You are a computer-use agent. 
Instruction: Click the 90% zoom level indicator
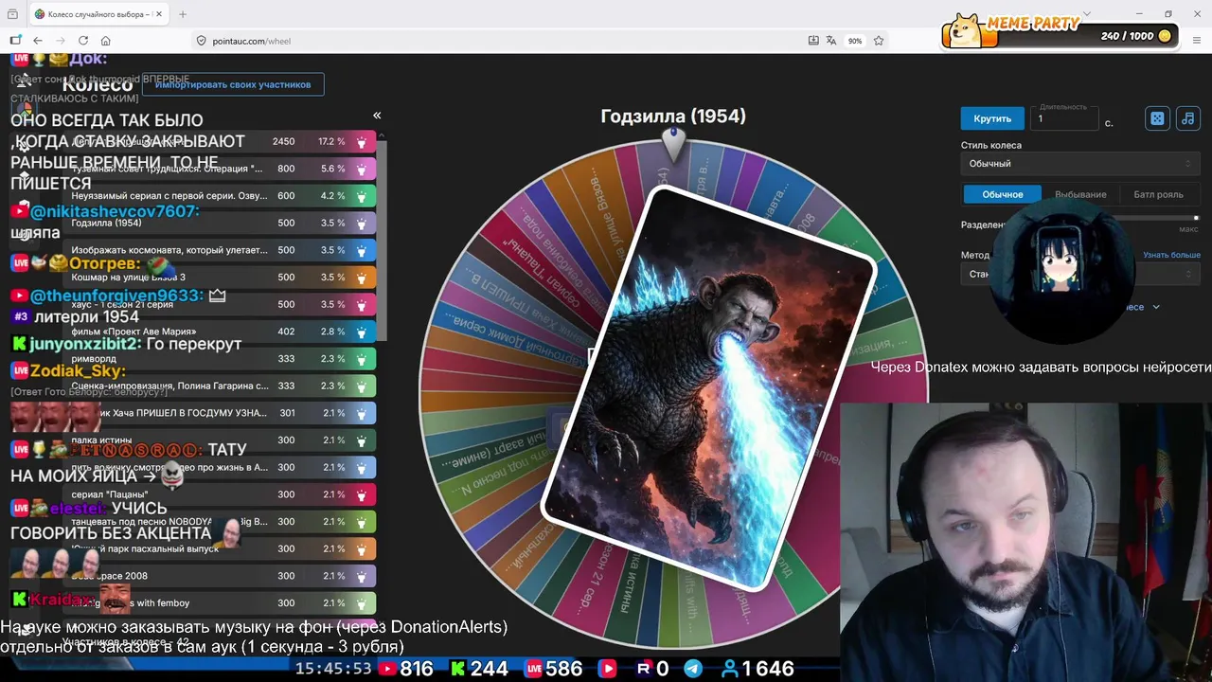[x=855, y=41]
